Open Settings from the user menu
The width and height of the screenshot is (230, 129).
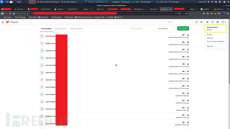point(210,38)
